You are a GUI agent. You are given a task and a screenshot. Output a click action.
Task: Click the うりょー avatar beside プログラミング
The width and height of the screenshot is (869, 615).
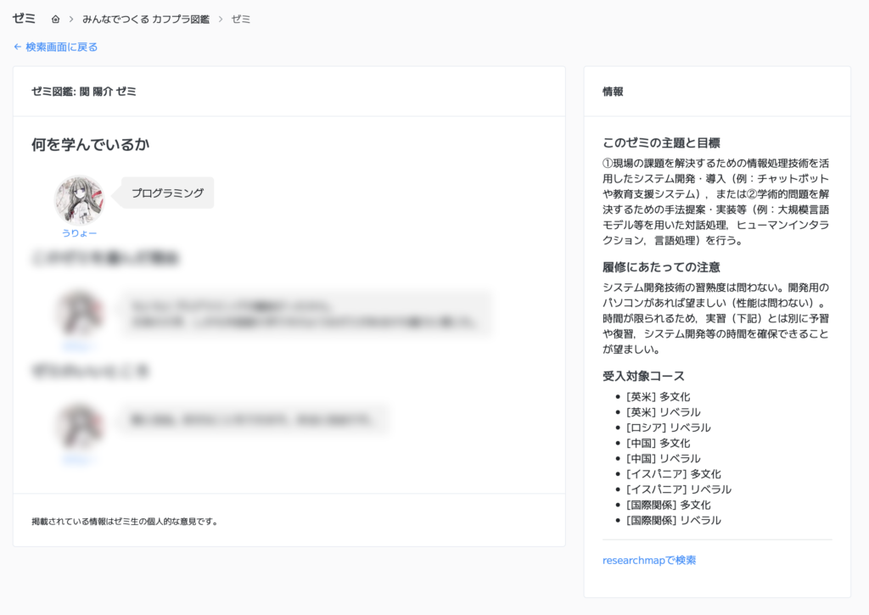click(79, 200)
